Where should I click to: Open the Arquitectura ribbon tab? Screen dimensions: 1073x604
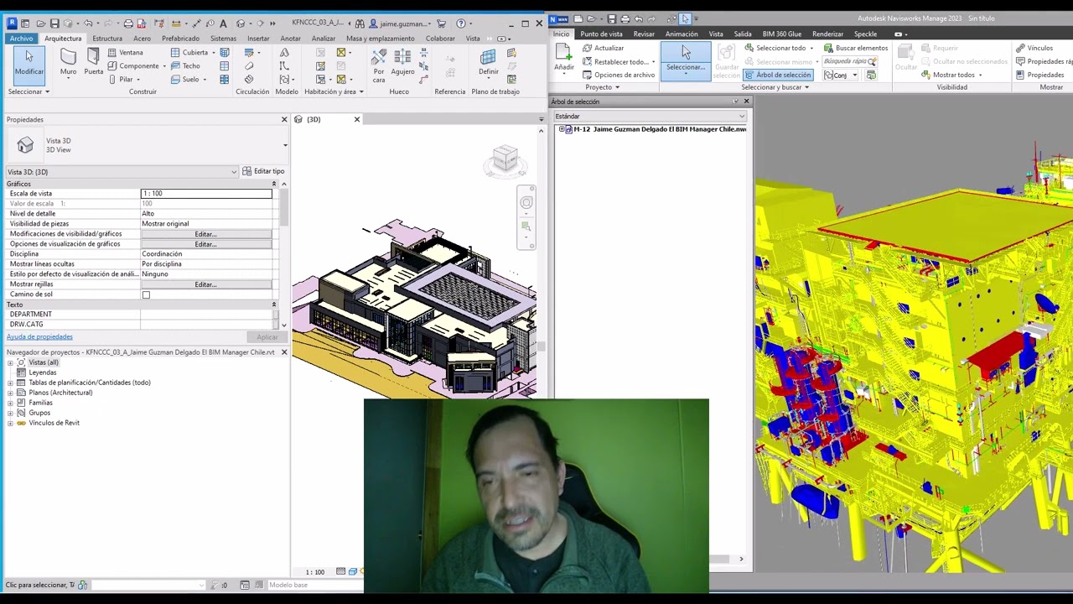[63, 38]
